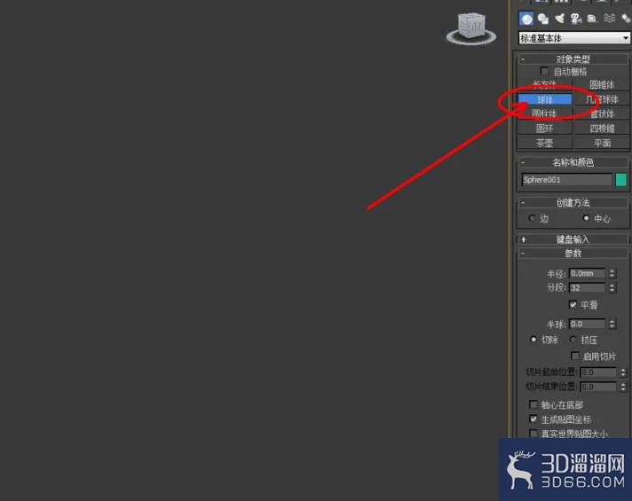Collapse the 名称和颜色 rollout
Image resolution: width=632 pixels, height=501 pixels.
(573, 162)
